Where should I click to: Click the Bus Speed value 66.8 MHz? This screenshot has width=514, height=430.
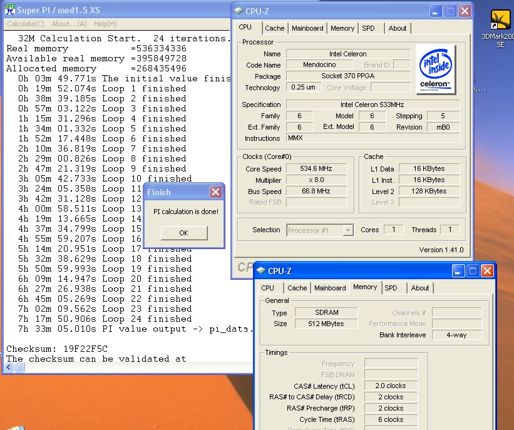pos(316,191)
